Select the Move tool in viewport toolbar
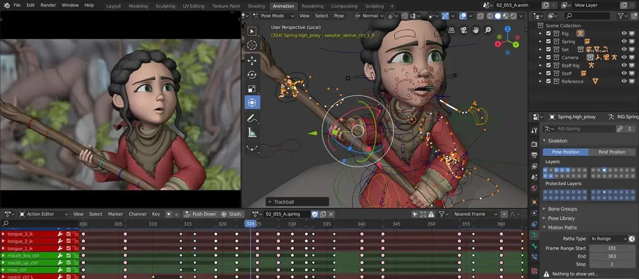The width and height of the screenshot is (639, 279). (x=252, y=60)
